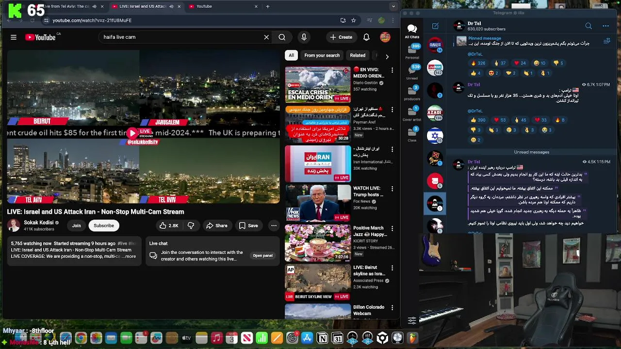Viewport: 621px width, 349px height.
Task: Open Telegram Class folder
Action: [412, 134]
